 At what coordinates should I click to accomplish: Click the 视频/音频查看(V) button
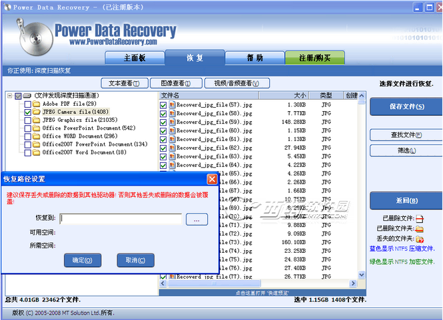tap(236, 83)
